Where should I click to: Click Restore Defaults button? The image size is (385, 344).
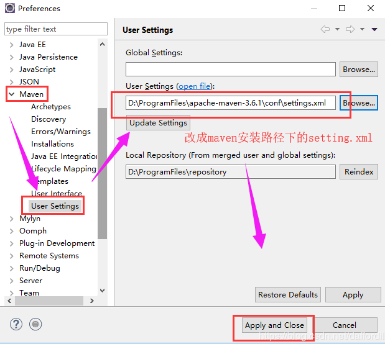(288, 295)
